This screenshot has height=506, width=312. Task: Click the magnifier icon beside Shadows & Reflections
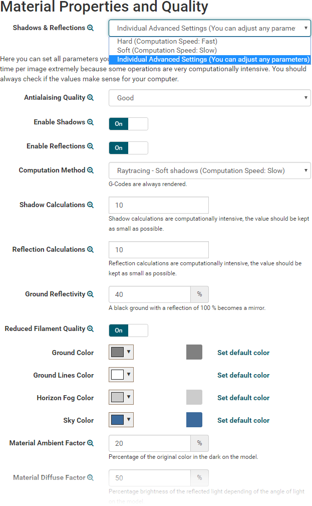[x=91, y=28]
